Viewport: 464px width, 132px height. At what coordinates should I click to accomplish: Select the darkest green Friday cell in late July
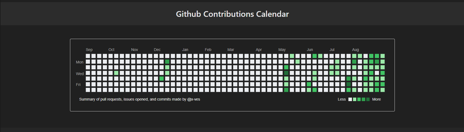point(348,84)
